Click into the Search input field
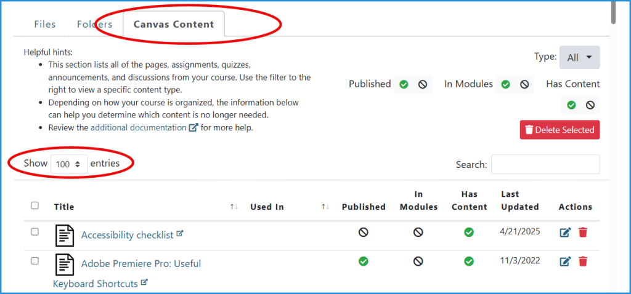631x294 pixels. 545,164
